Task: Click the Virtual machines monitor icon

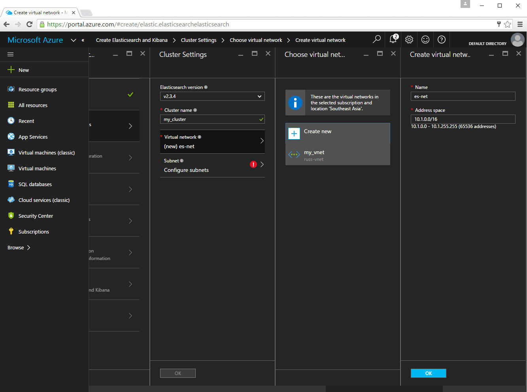Action: [x=11, y=168]
